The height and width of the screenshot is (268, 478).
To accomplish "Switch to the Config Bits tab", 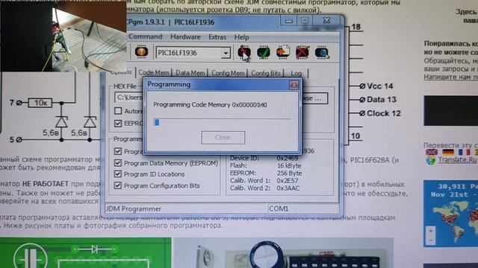I will tap(266, 73).
